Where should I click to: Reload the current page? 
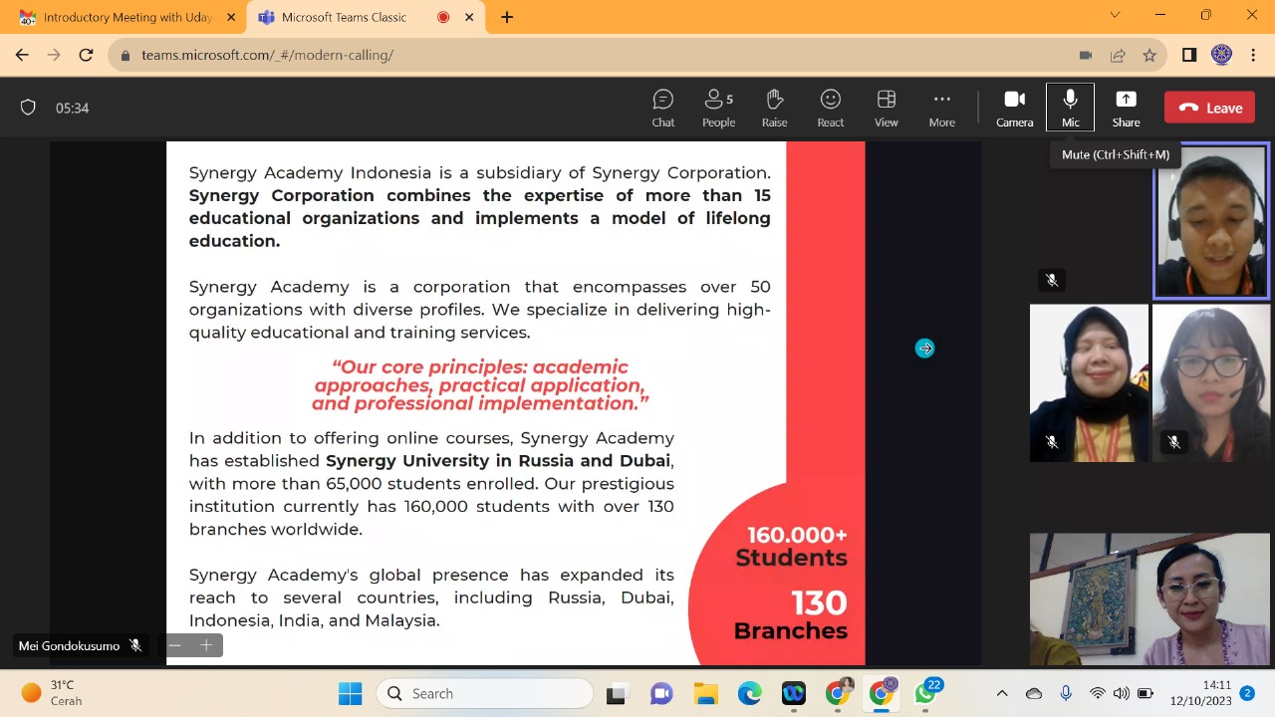86,55
